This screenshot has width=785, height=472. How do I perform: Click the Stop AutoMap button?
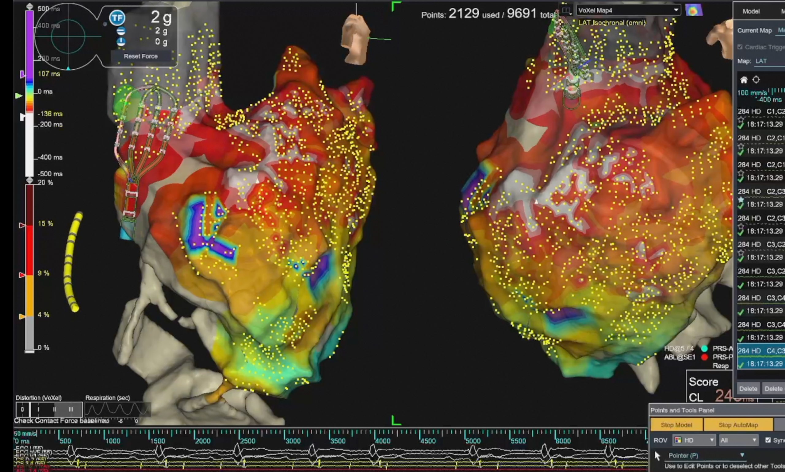click(x=738, y=425)
